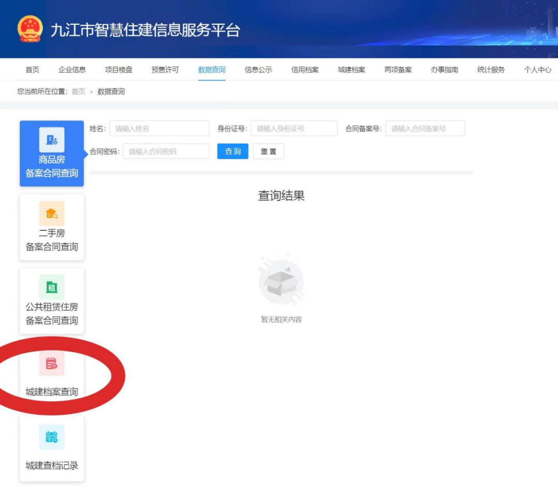Select the 二手房备案合同查询 sidebar label
The image size is (558, 486).
pos(52,240)
